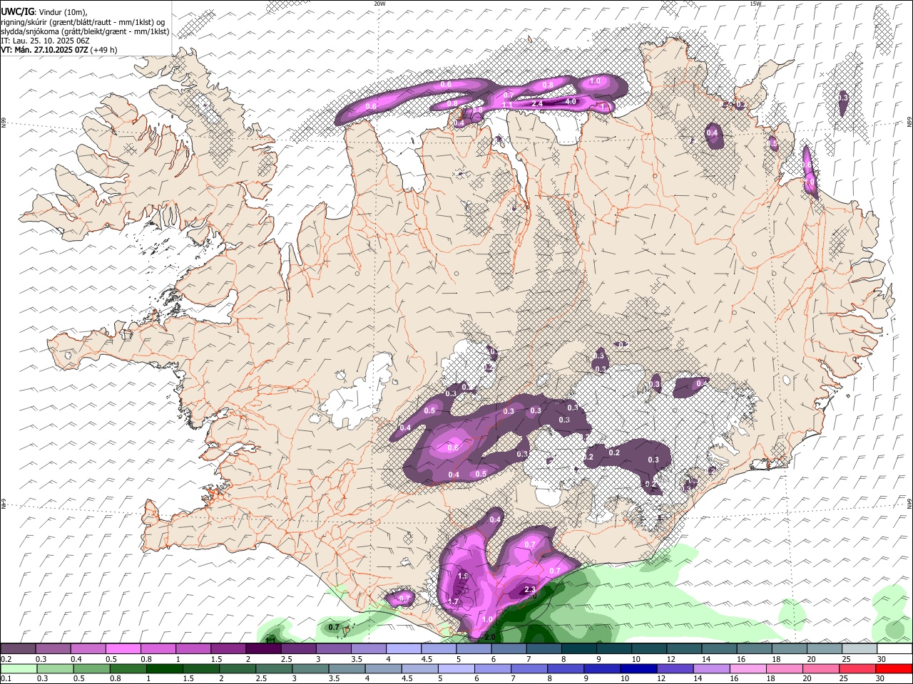Screen dimensions: 913x684
Task: Click the '0.1' label under bottom legend row
Action: (6, 678)
